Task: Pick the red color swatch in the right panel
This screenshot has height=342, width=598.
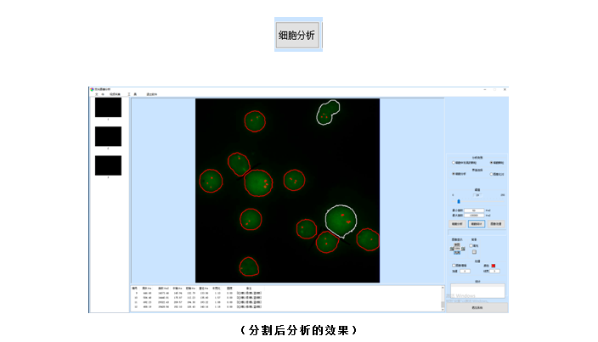Action: pos(494,265)
